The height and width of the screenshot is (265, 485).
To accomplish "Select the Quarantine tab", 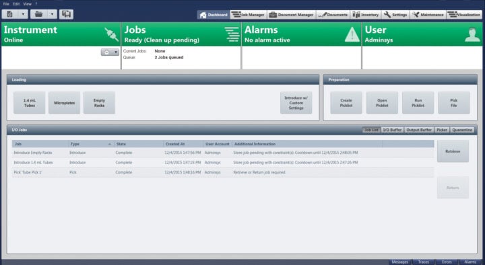I will 462,130.
